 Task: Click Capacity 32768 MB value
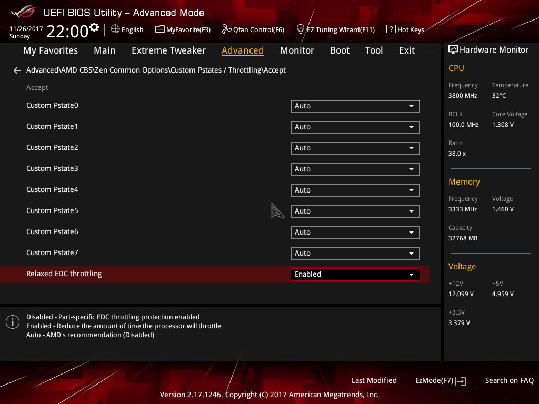(x=463, y=238)
